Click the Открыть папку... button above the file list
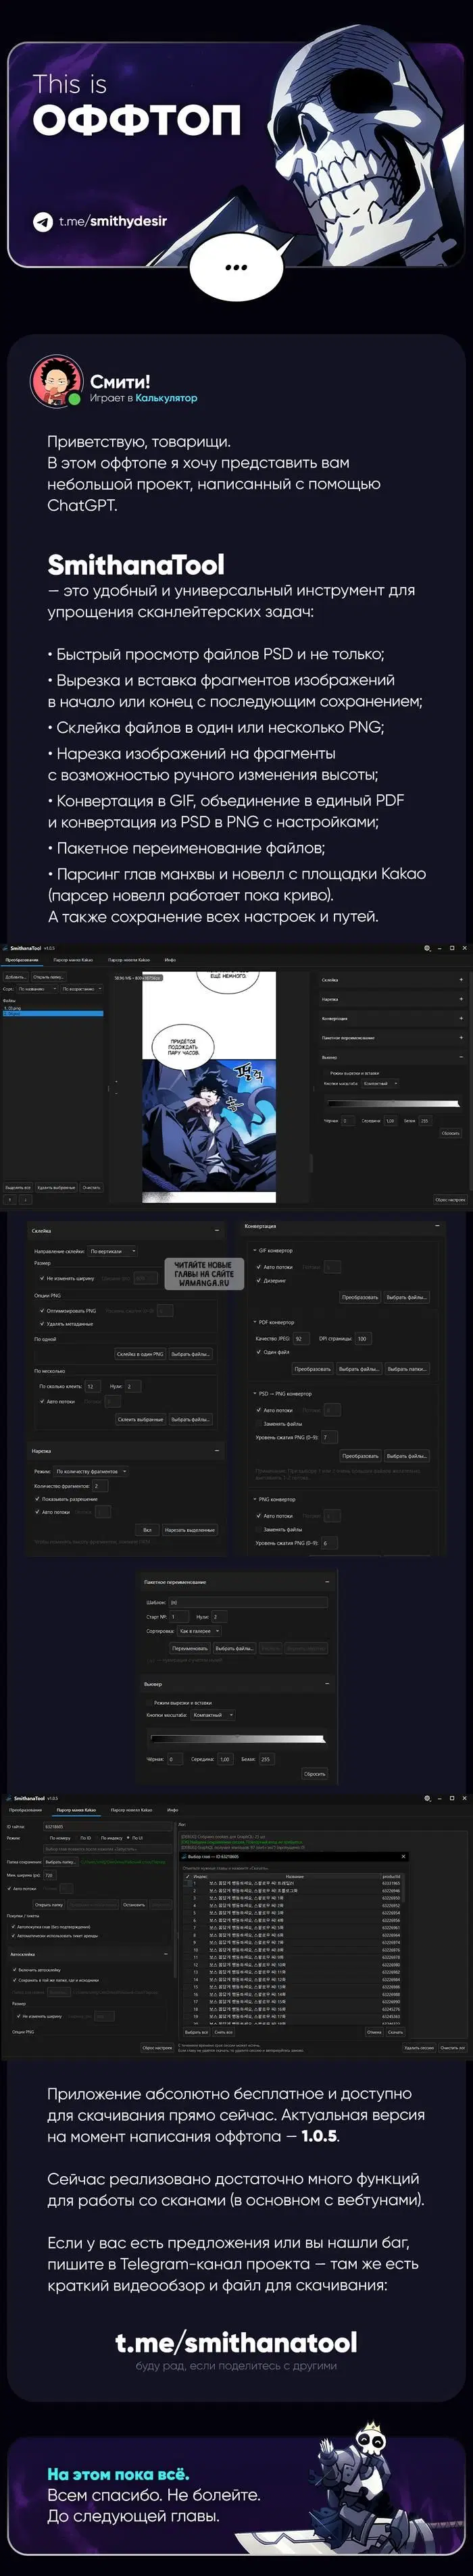Image resolution: width=473 pixels, height=2576 pixels. tap(48, 977)
